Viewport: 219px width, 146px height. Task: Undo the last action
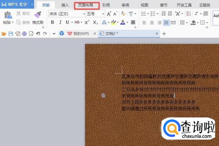[x=38, y=34]
